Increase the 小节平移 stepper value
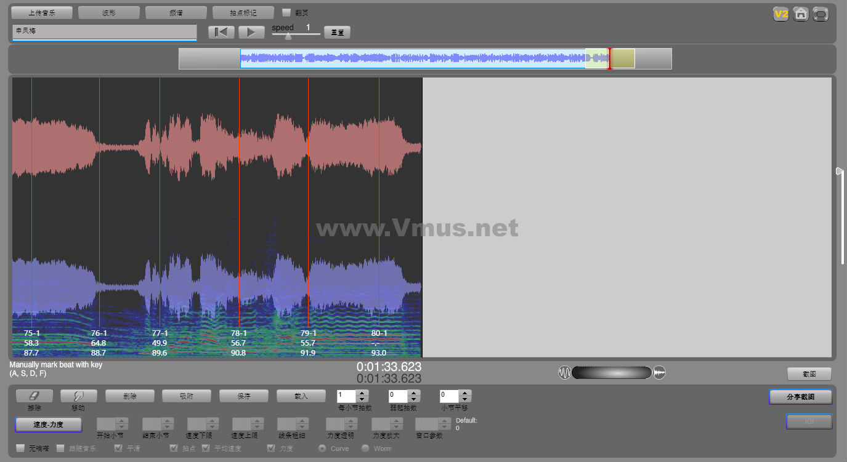 [x=465, y=393]
